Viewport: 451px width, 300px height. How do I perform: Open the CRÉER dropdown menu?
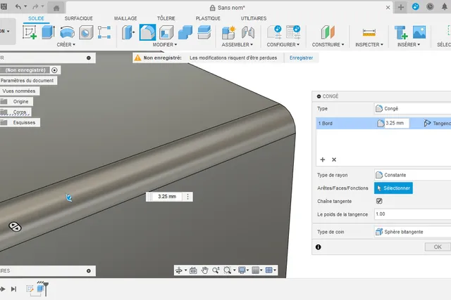coord(66,45)
